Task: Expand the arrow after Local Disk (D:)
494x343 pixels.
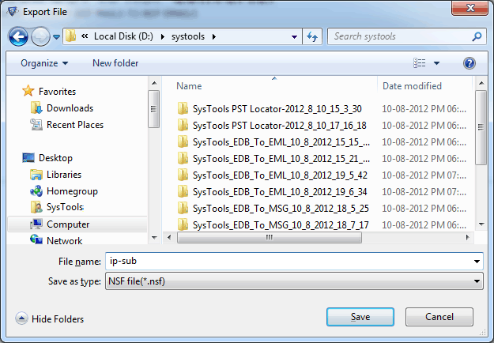Action: coord(163,36)
